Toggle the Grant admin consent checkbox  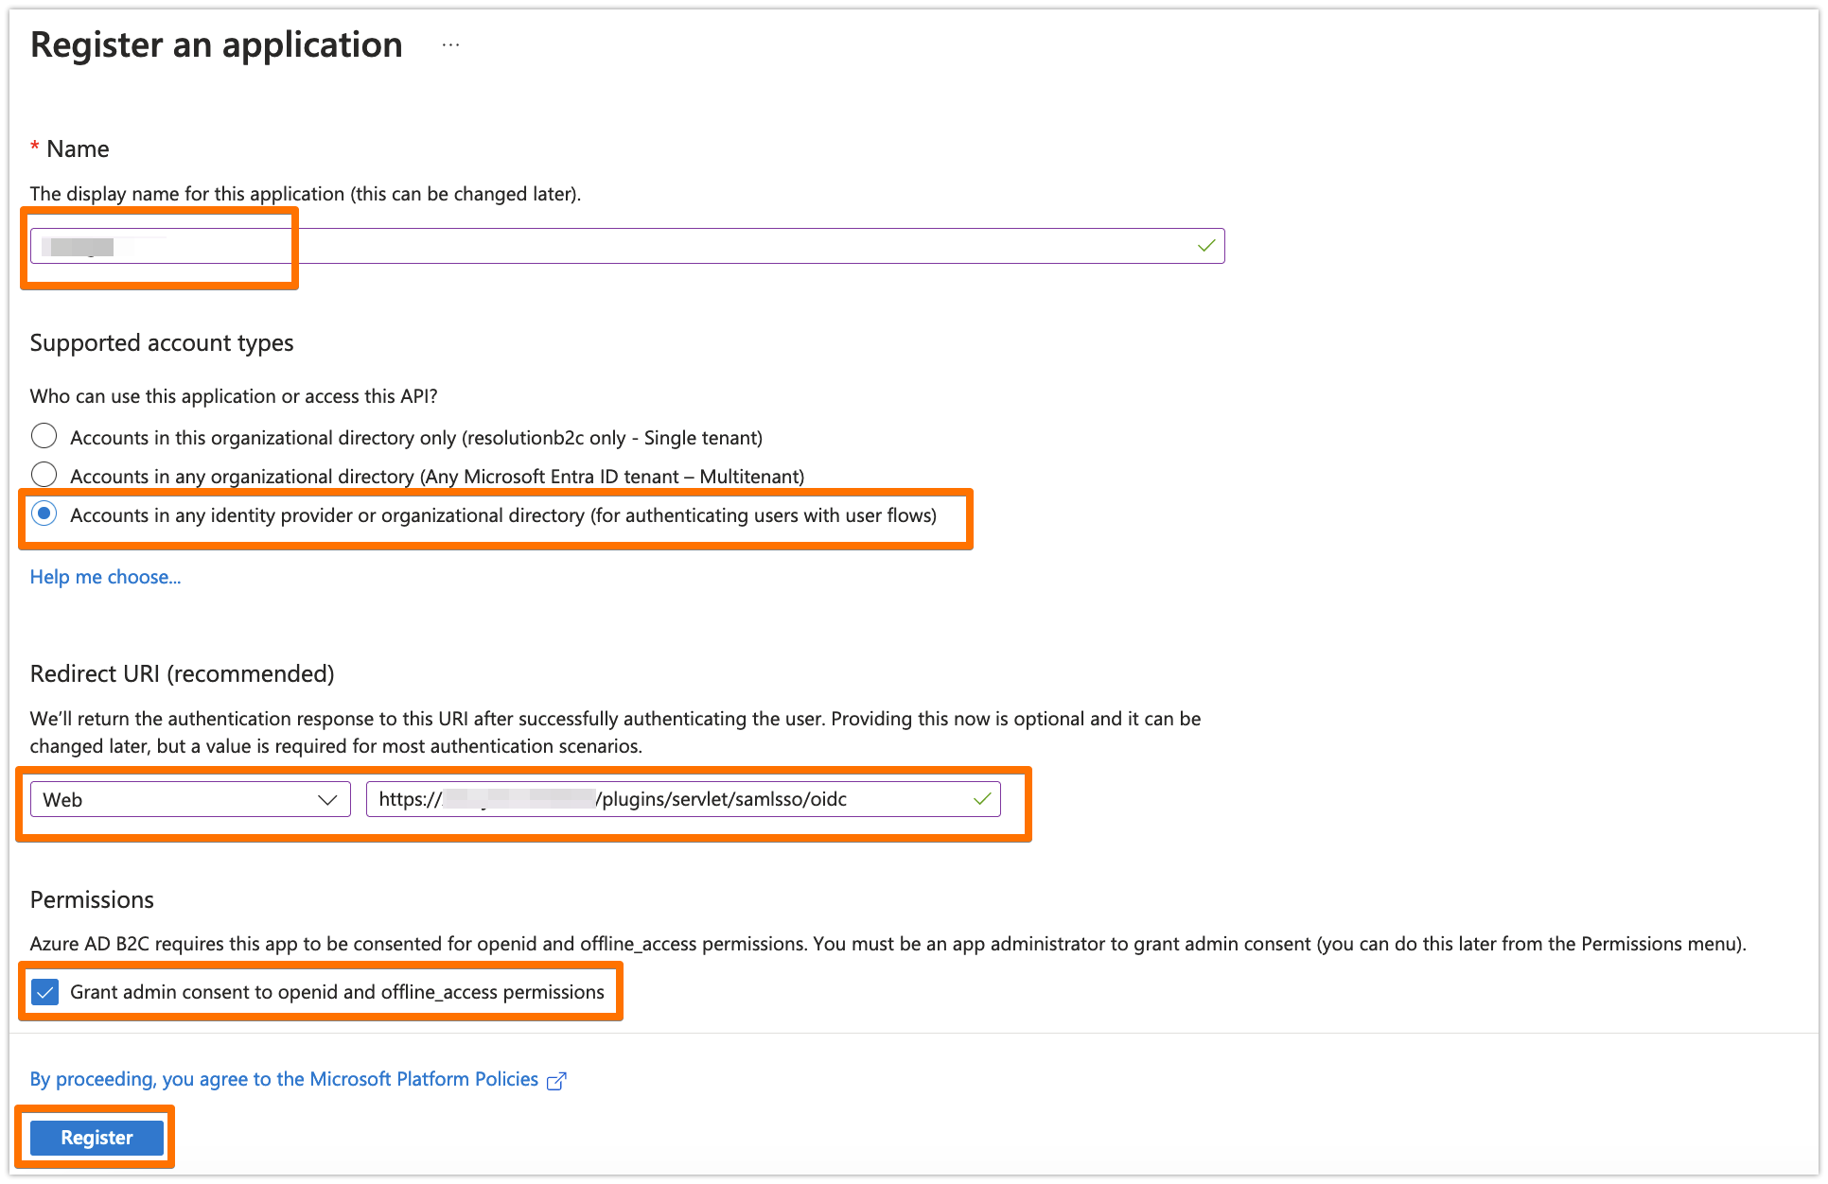click(x=44, y=992)
